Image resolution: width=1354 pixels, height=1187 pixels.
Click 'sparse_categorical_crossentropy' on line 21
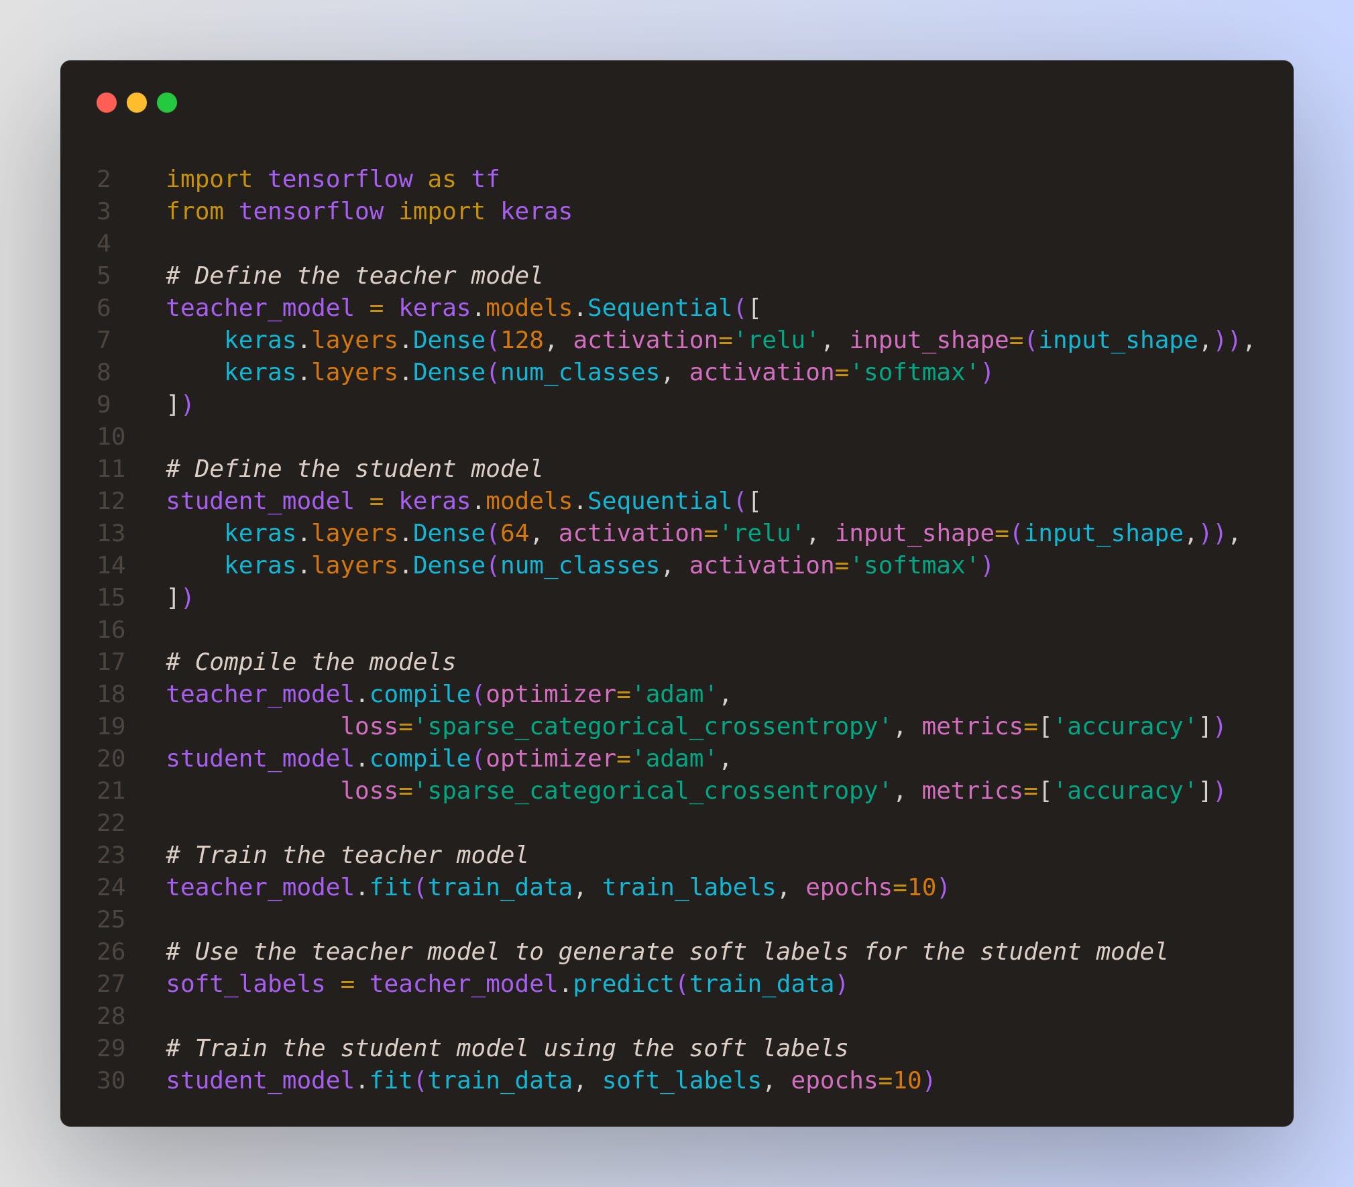point(652,791)
